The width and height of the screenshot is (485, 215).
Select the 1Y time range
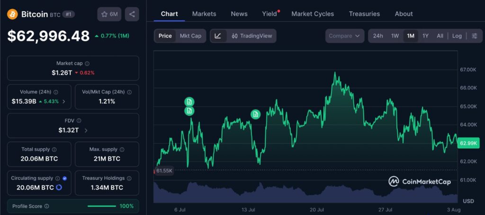(426, 36)
